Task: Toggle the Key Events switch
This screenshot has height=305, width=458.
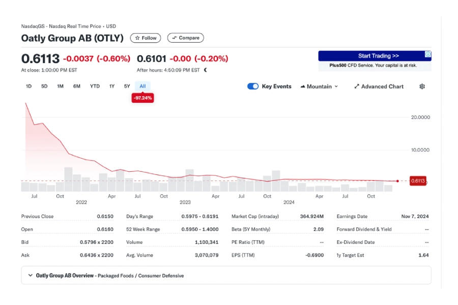Action: 252,86
